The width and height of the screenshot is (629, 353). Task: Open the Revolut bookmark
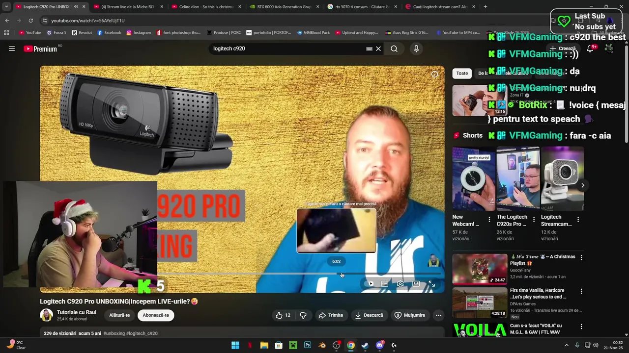82,33
